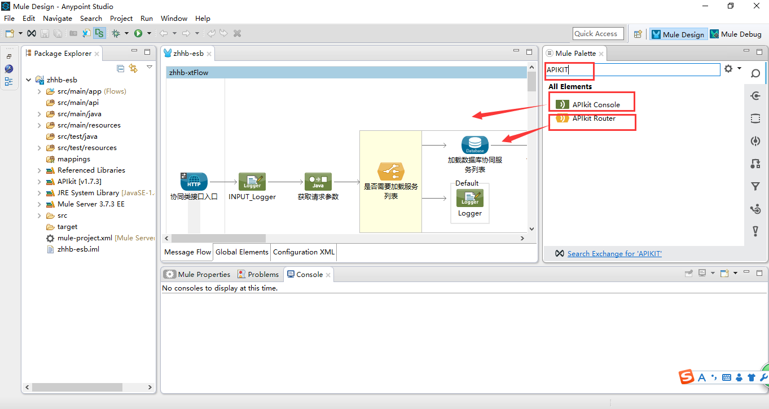This screenshot has height=409, width=769.
Task: Click the palette Search category icon
Action: pyautogui.click(x=755, y=74)
